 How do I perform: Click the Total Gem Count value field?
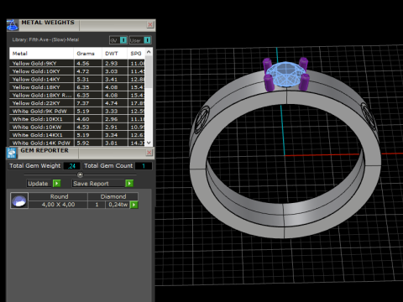[144, 166]
